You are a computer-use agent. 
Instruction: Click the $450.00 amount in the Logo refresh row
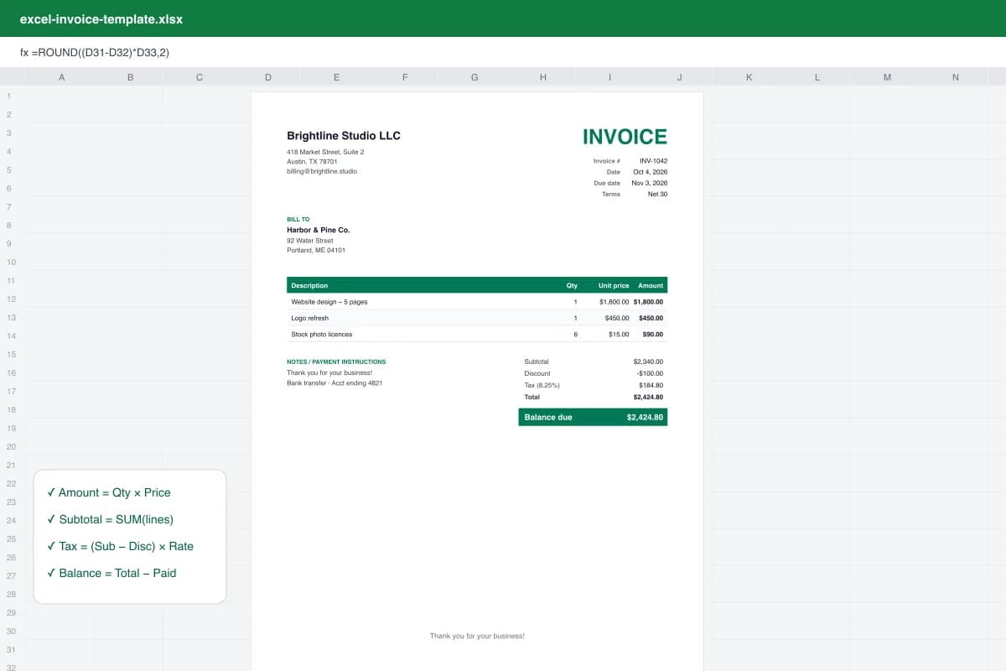[x=651, y=318]
